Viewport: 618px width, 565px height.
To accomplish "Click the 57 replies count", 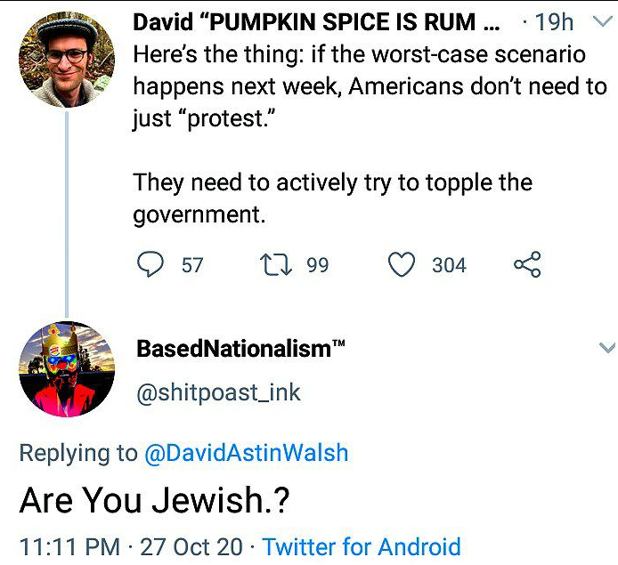I will 192,265.
